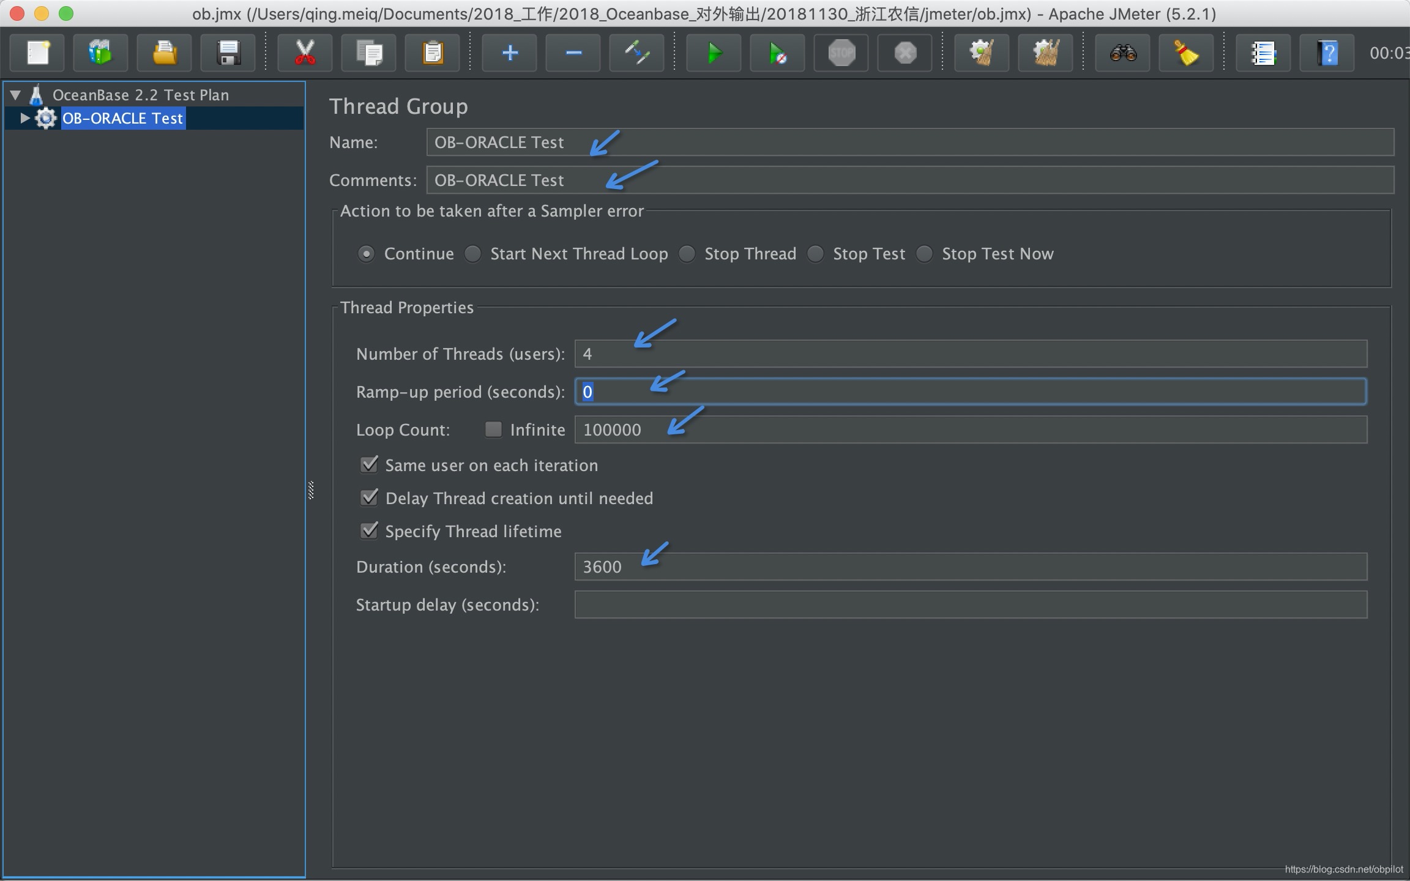
Task: Select OceanBase 2.2 Test Plan in tree
Action: point(141,95)
